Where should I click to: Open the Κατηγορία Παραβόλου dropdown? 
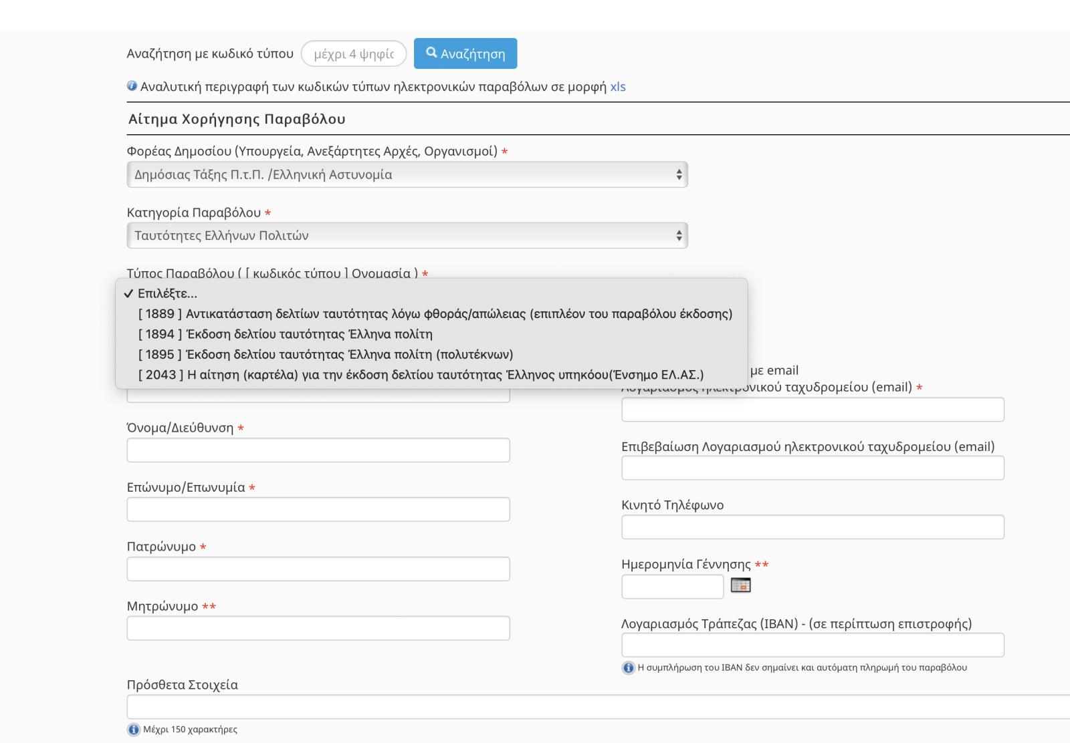407,235
